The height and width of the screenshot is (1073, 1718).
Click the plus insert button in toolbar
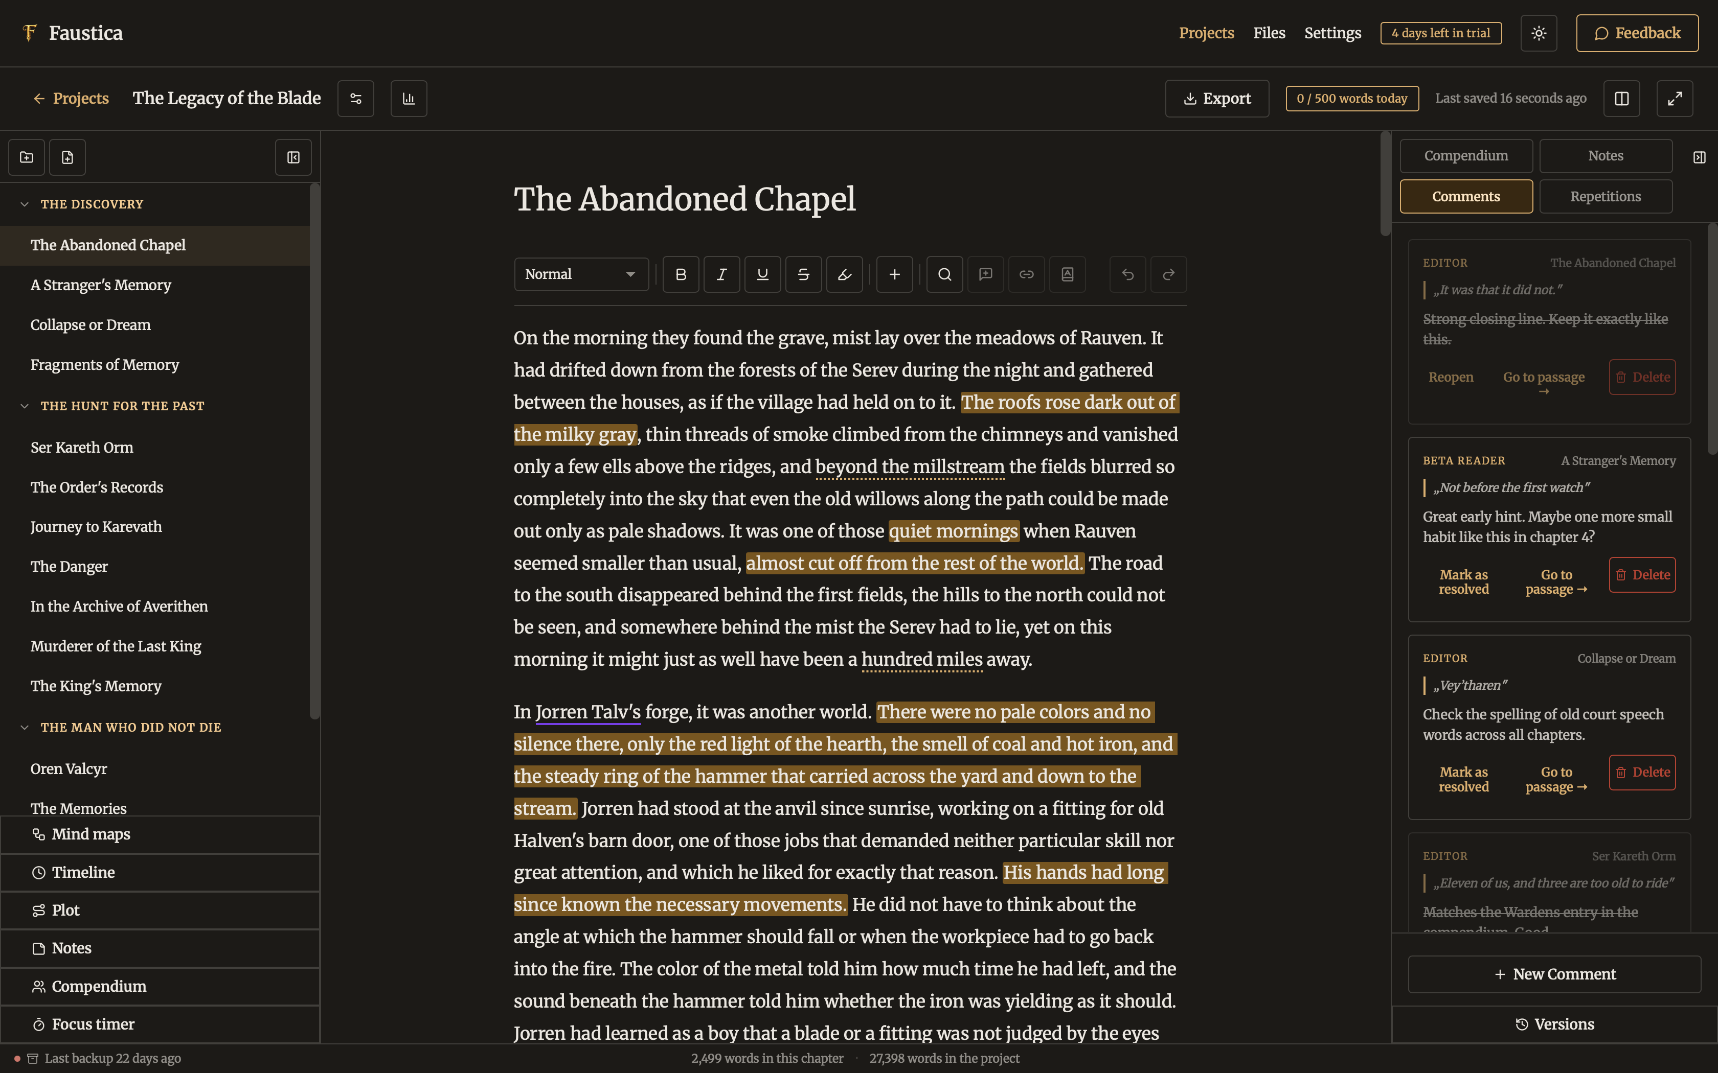(x=894, y=274)
